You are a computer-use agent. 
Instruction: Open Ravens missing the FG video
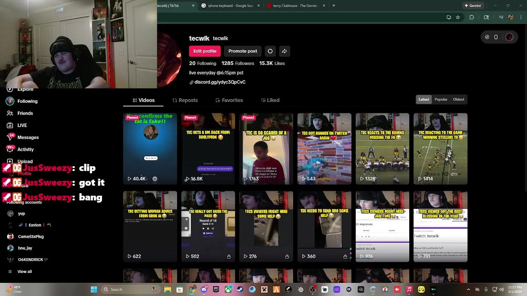(x=382, y=149)
